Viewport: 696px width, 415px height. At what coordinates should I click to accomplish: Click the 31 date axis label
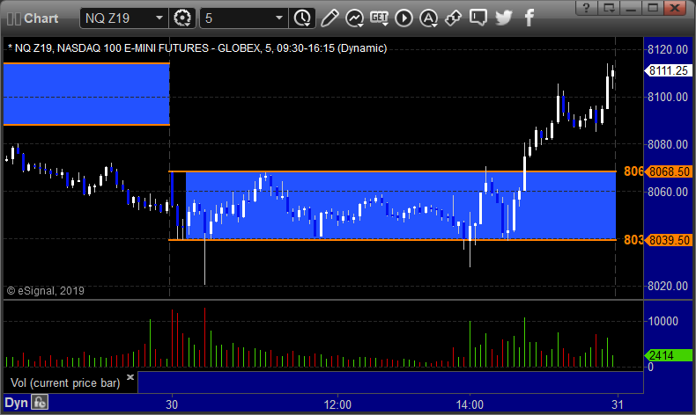tap(618, 404)
